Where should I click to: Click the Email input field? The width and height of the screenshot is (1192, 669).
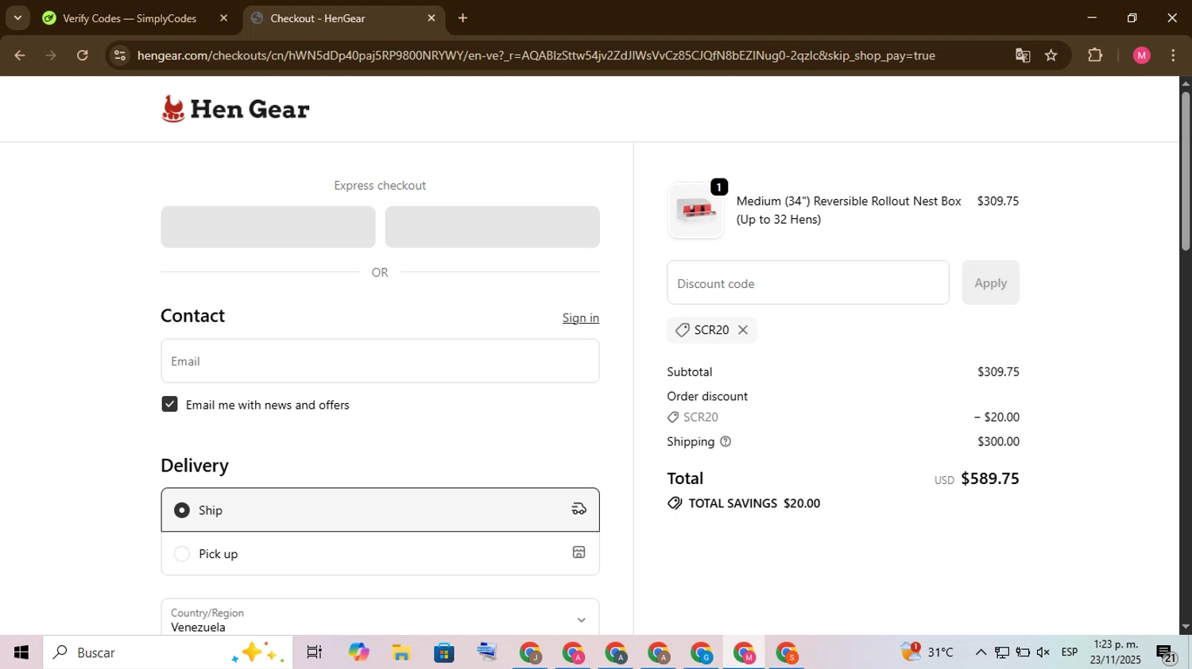pos(380,361)
